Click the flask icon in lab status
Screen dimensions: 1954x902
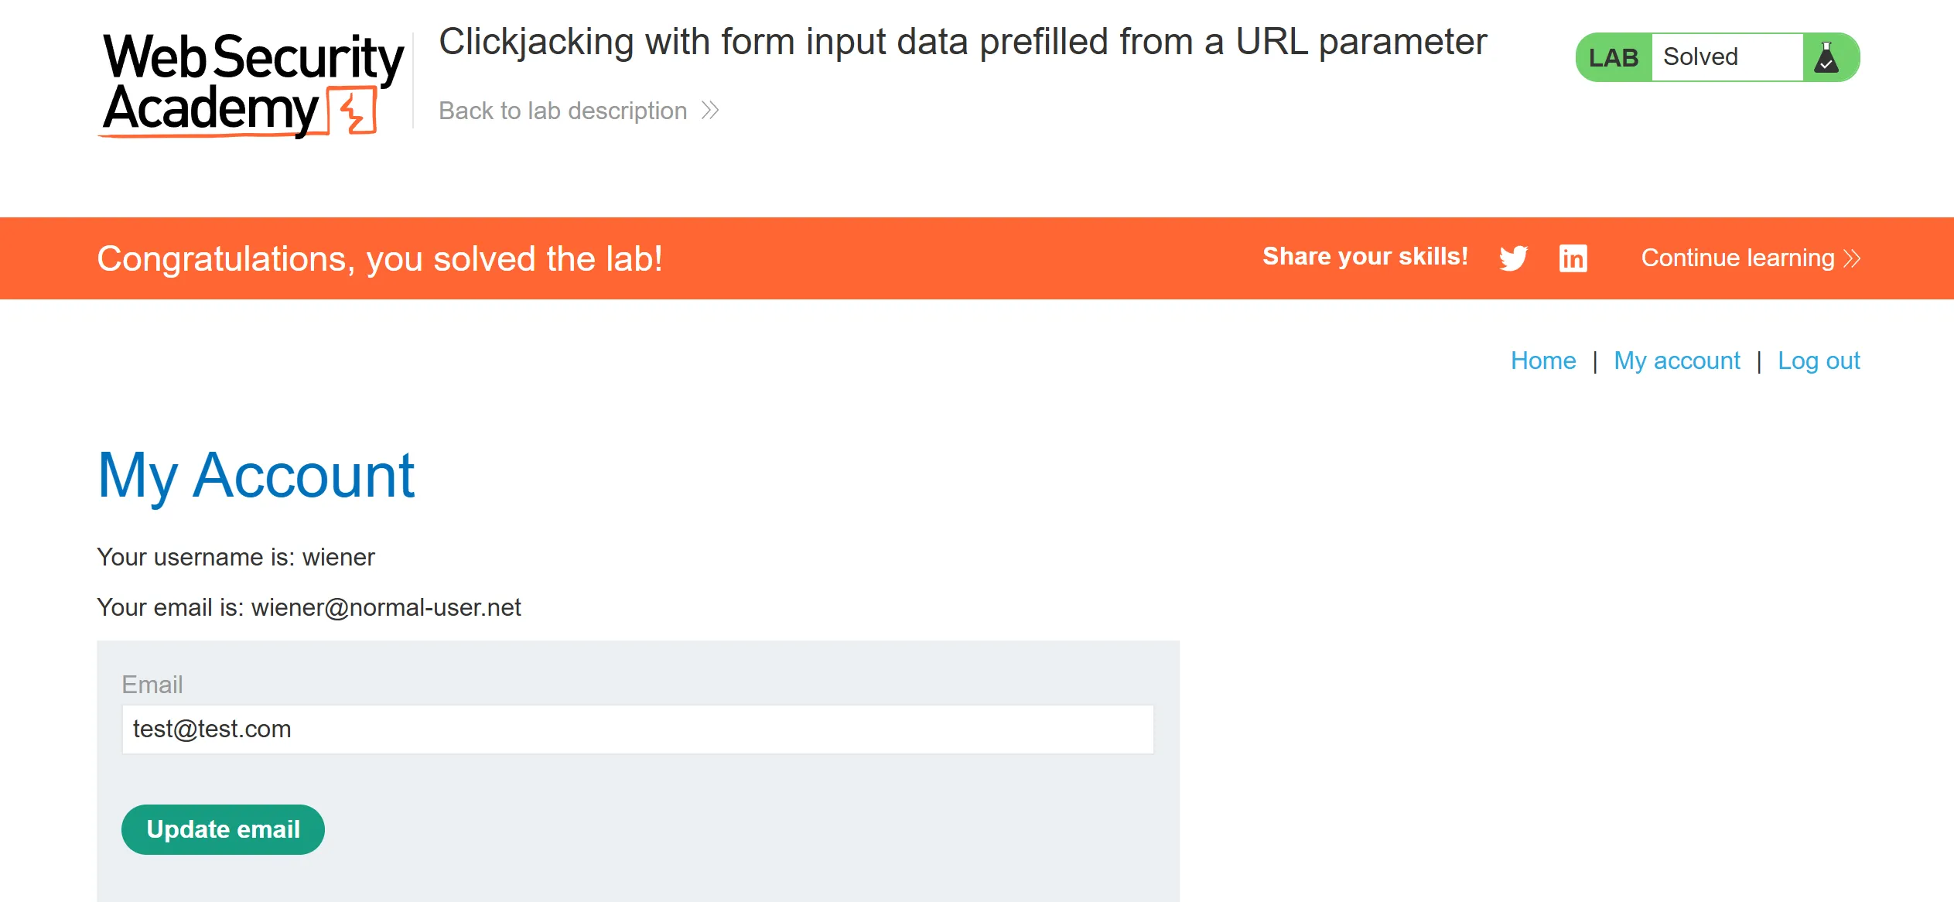click(x=1826, y=57)
